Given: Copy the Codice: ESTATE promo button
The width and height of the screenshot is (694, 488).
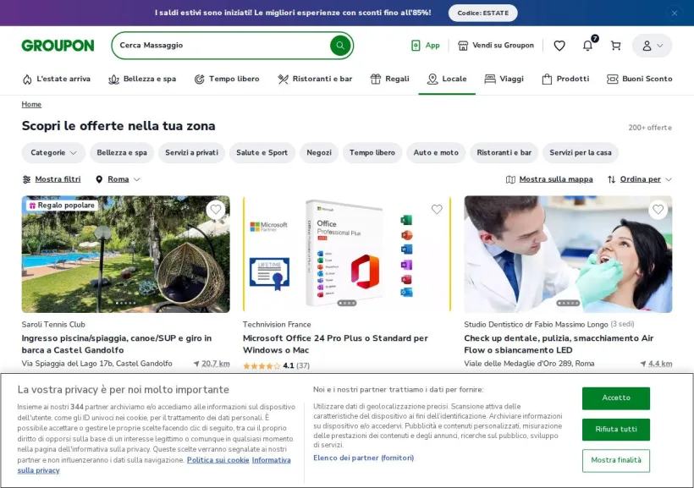Looking at the screenshot, I should (483, 13).
